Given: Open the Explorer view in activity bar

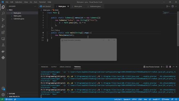Looking at the screenshot, I should pyautogui.click(x=3, y=7).
